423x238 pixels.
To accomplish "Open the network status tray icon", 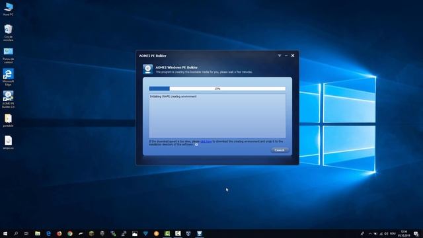I will (381, 233).
